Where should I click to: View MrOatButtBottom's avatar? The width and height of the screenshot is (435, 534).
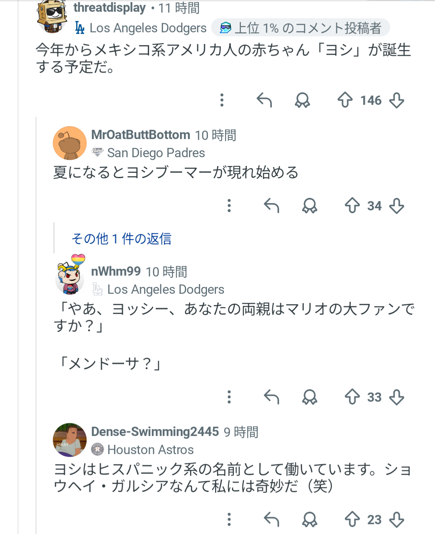point(70,143)
